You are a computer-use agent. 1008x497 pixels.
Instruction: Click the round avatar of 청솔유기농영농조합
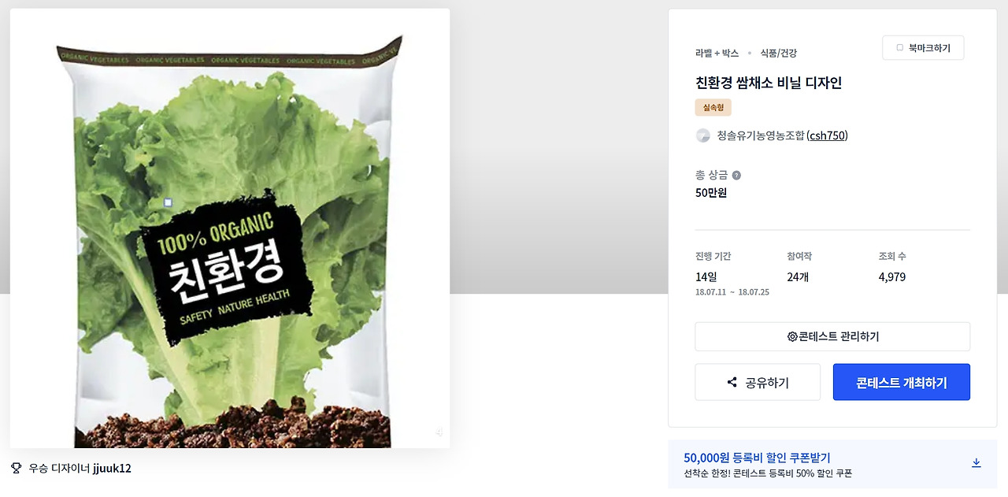(x=703, y=135)
